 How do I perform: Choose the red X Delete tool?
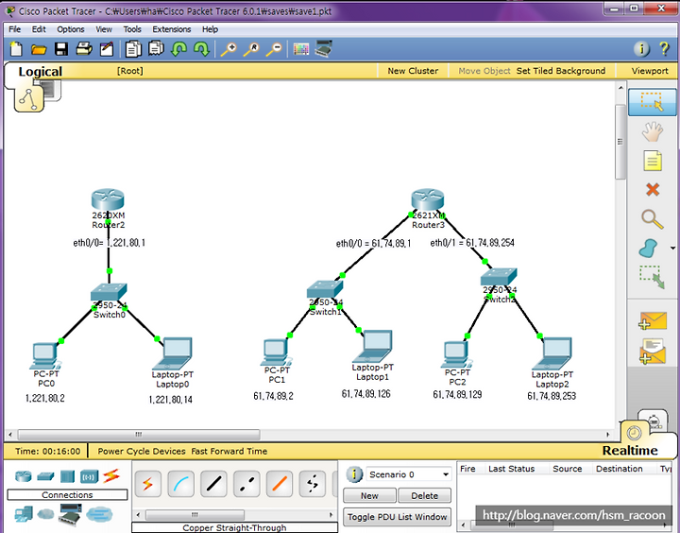click(653, 189)
